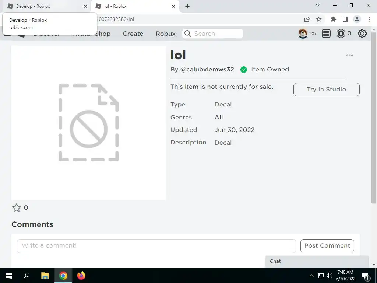Click the page vertical scrollbar
The width and height of the screenshot is (377, 283).
(374, 118)
